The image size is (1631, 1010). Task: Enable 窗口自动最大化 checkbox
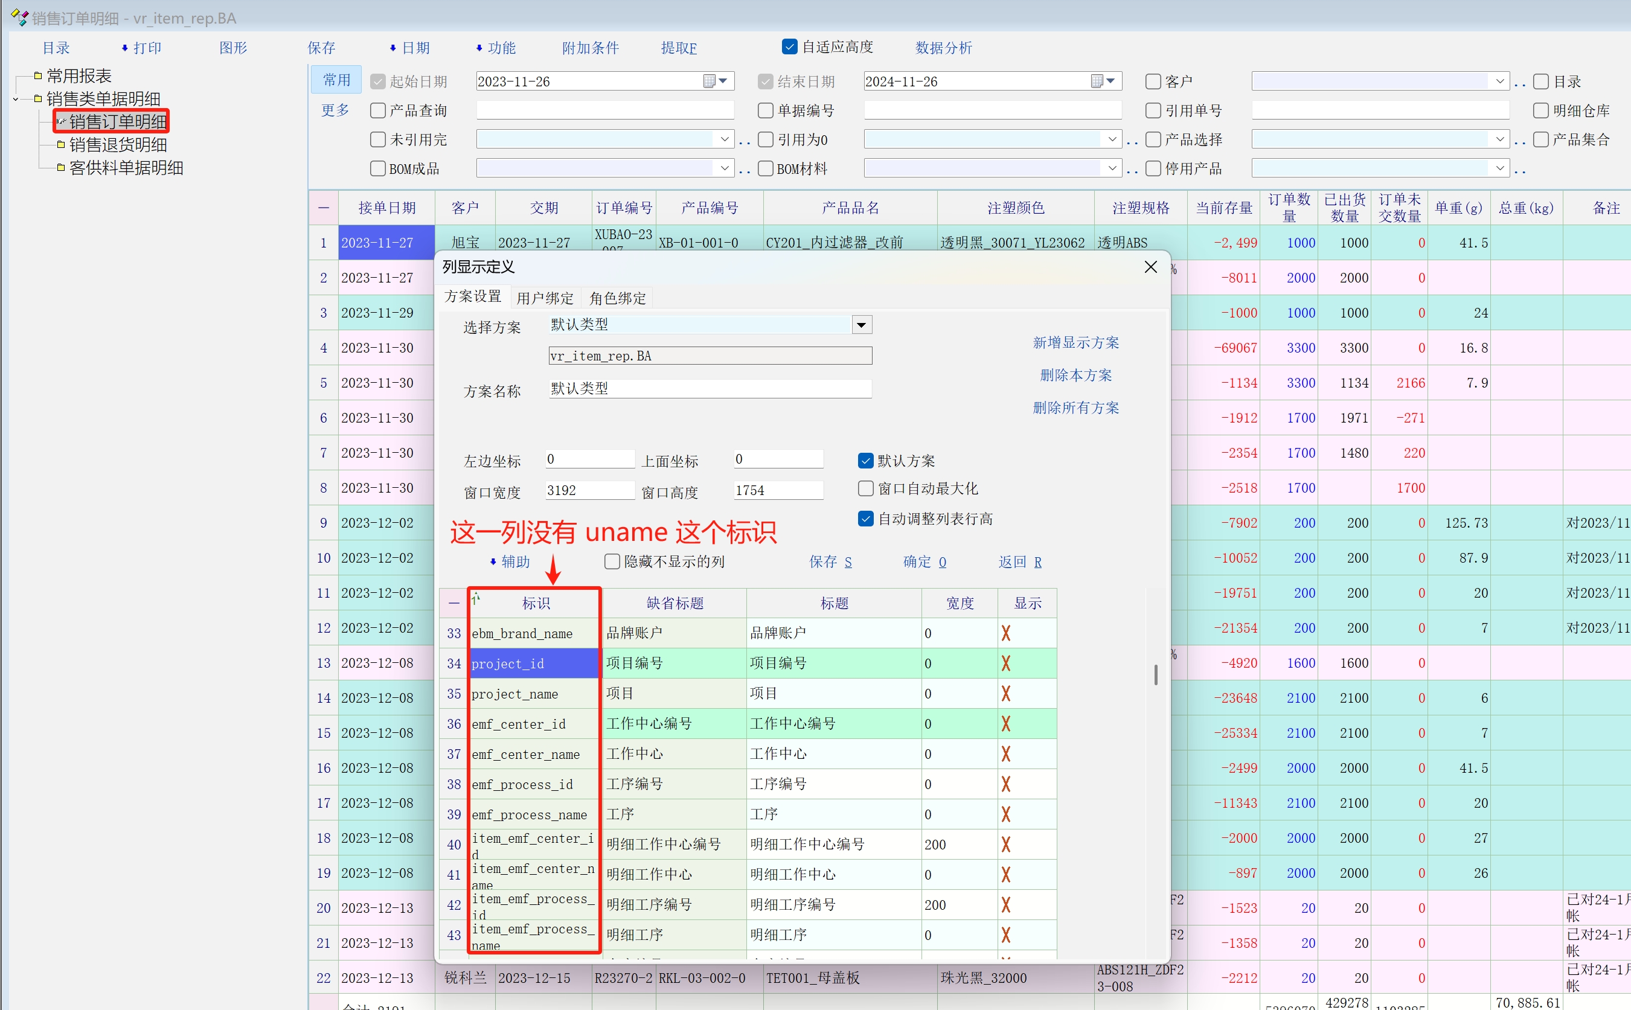(x=865, y=489)
